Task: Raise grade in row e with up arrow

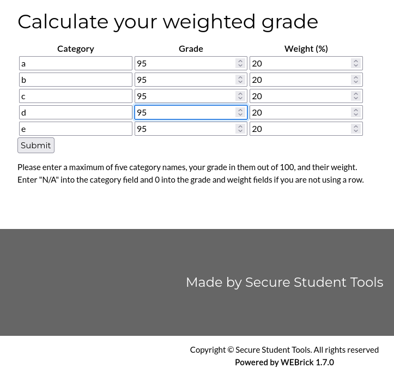Action: point(240,126)
